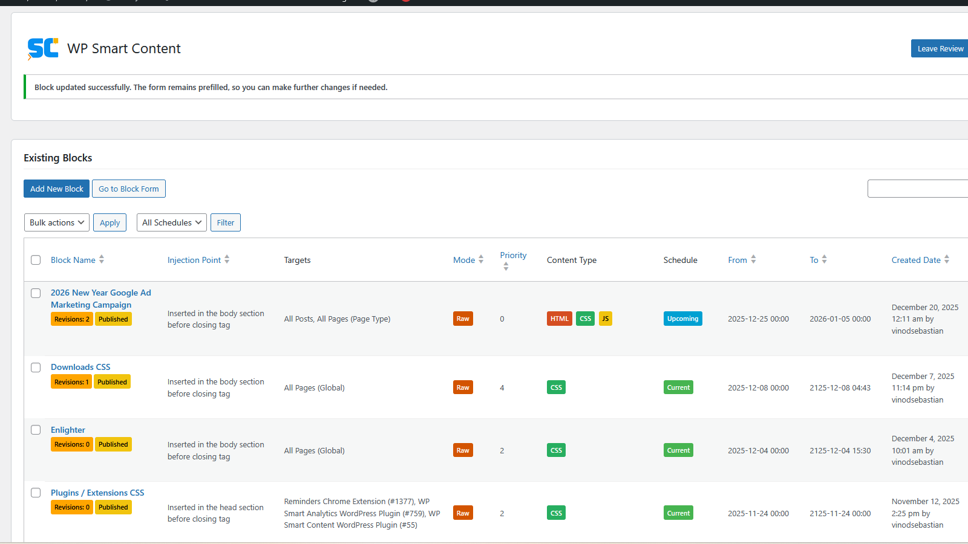This screenshot has width=968, height=544.
Task: Toggle the select-all checkbox in table header
Action: coord(36,260)
